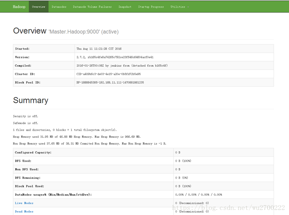Expand the Utilities dropdown menu
Image resolution: width=289 pixels, height=215 pixels.
179,7
